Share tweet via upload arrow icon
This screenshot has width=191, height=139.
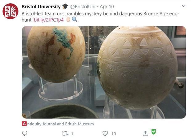pos(145,133)
